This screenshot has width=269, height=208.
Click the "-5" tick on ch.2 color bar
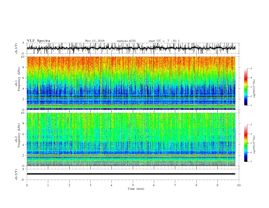point(251,143)
